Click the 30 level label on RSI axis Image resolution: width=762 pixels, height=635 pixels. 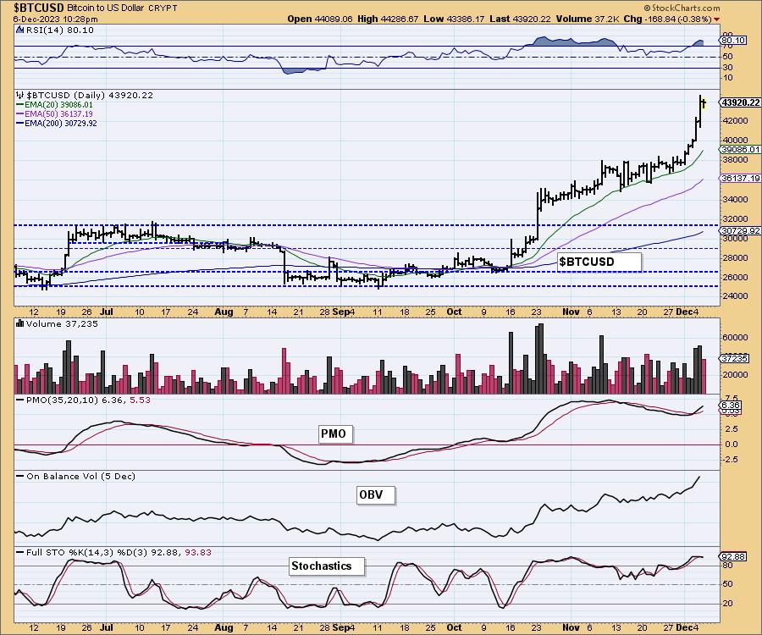[x=728, y=68]
